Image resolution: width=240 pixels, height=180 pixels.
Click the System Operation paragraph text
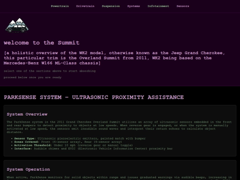[119, 178]
